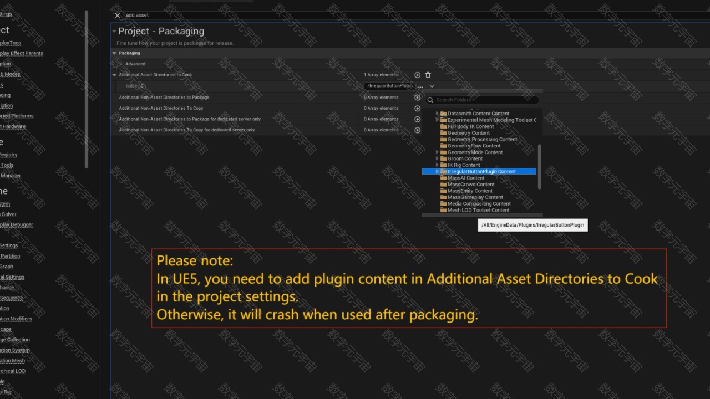Click 'Additional Non-Asset Directories to Package' label
710x399 pixels.
pyautogui.click(x=164, y=98)
